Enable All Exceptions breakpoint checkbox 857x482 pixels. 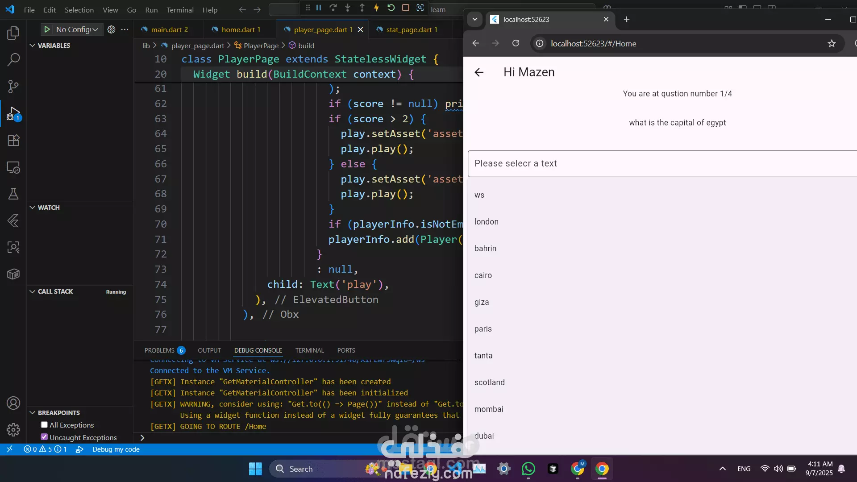(x=44, y=425)
